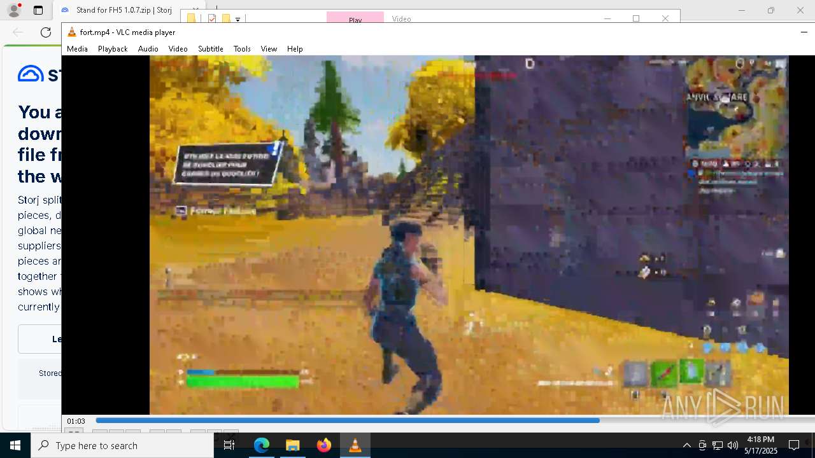Click the new folder icon in Explorer title bar
Image resolution: width=815 pixels, height=458 pixels.
coord(225,18)
